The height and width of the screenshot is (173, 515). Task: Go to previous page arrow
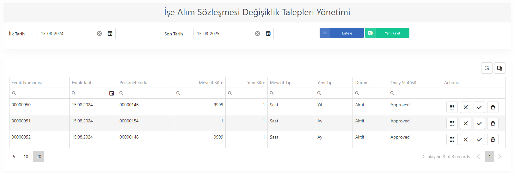tap(478, 157)
